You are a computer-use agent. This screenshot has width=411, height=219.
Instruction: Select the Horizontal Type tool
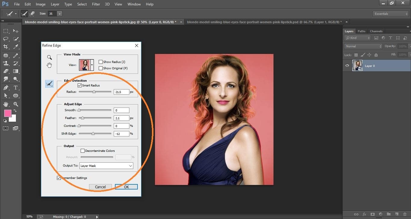tap(16, 87)
